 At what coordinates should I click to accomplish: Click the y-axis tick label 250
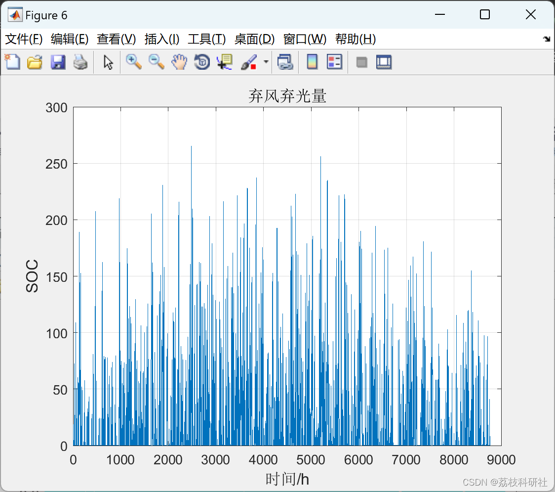pyautogui.click(x=56, y=164)
